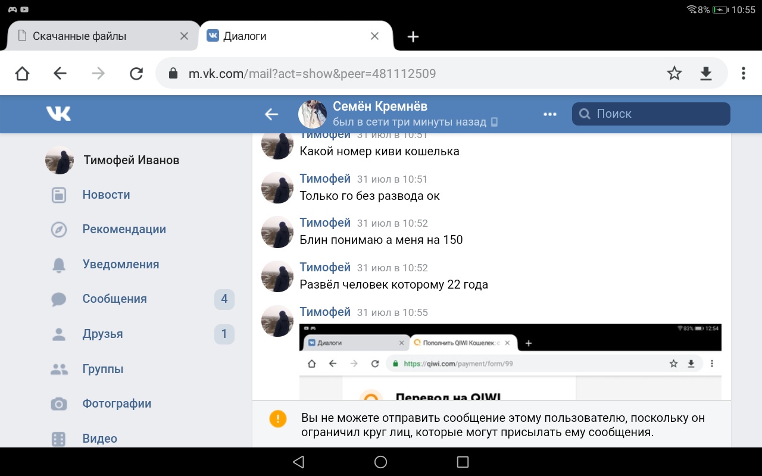Open Уведомления bell icon
The image size is (762, 476).
[59, 265]
